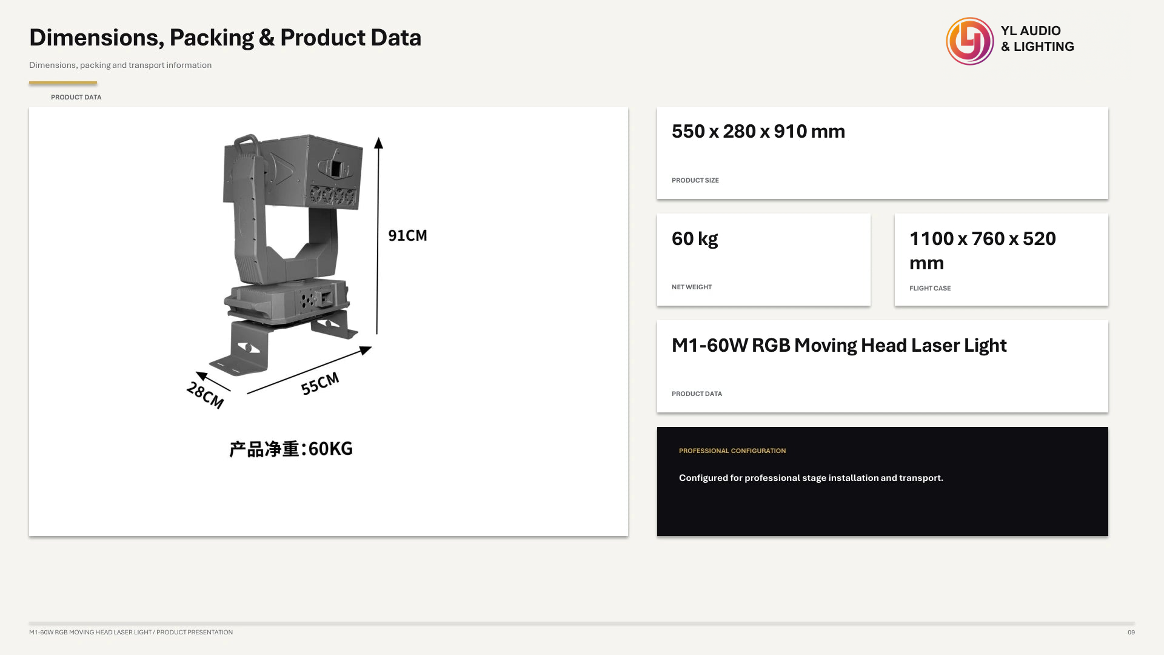Click the footer 'M1-60W RGB MOVING HEAD LASER LIGHT / PRODUCT PRESENTATION'

(131, 632)
